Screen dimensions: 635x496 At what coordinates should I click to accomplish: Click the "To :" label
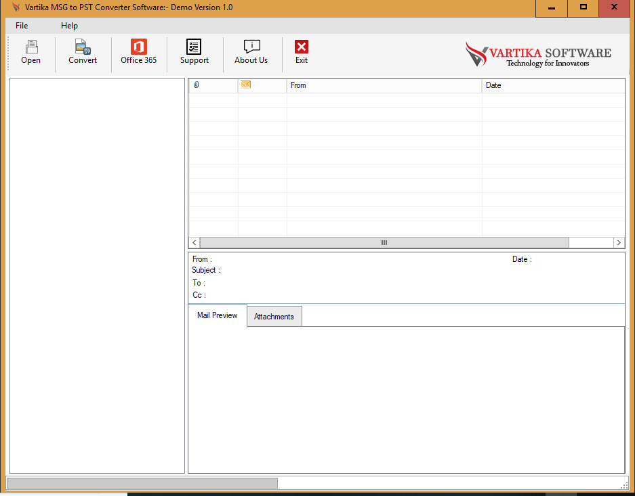199,283
